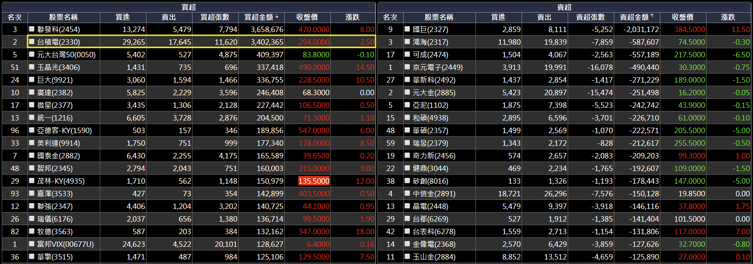753x264 pixels.
Task: Select the checkbox for 華新科(2492)
Action: click(x=407, y=79)
